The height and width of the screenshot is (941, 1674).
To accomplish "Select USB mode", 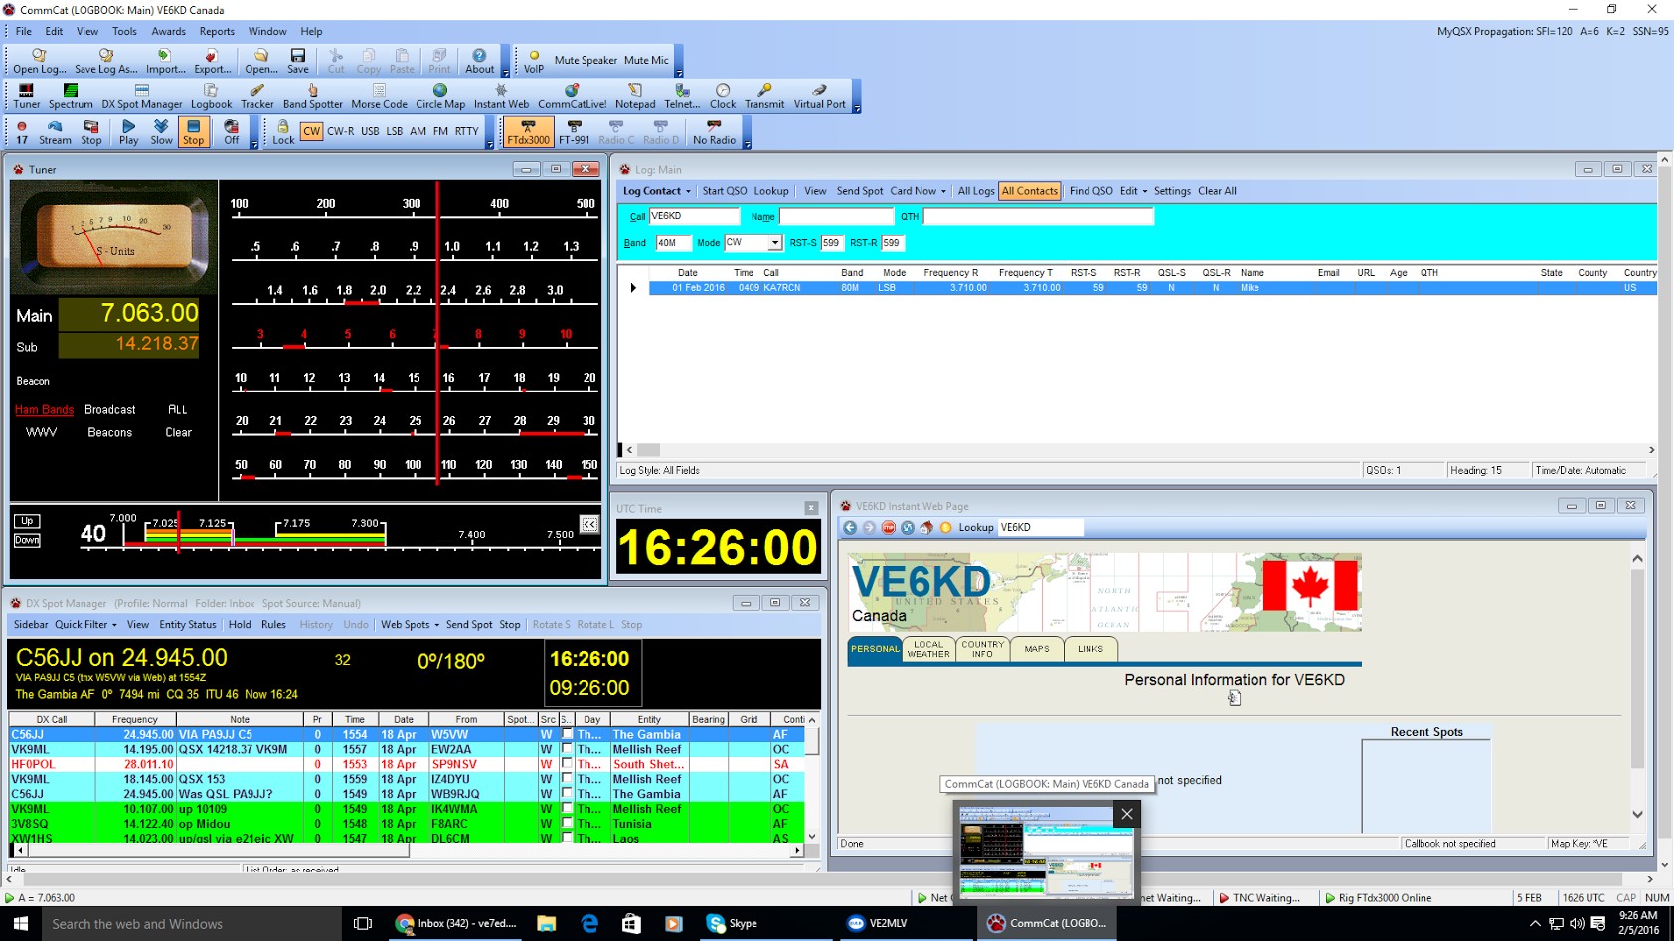I will (370, 131).
